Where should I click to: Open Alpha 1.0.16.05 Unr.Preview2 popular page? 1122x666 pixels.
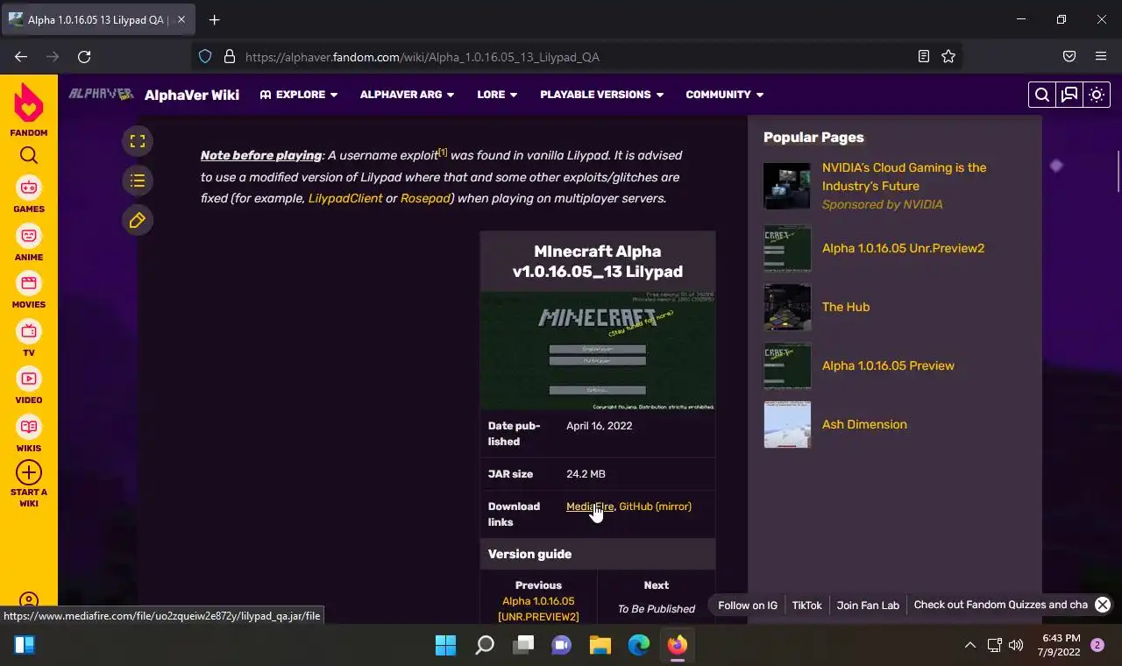(903, 248)
